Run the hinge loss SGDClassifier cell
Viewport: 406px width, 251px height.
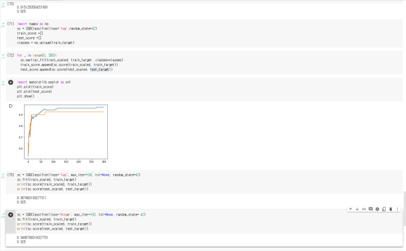pyautogui.click(x=10, y=214)
